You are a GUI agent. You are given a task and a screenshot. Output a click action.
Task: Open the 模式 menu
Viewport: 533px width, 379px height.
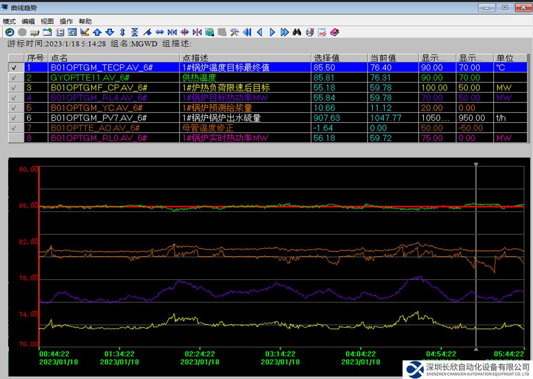[9, 21]
